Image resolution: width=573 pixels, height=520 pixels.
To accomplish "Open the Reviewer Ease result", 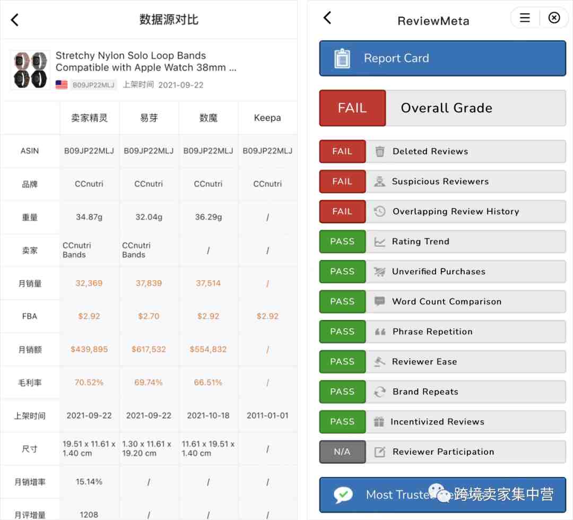I will (442, 362).
